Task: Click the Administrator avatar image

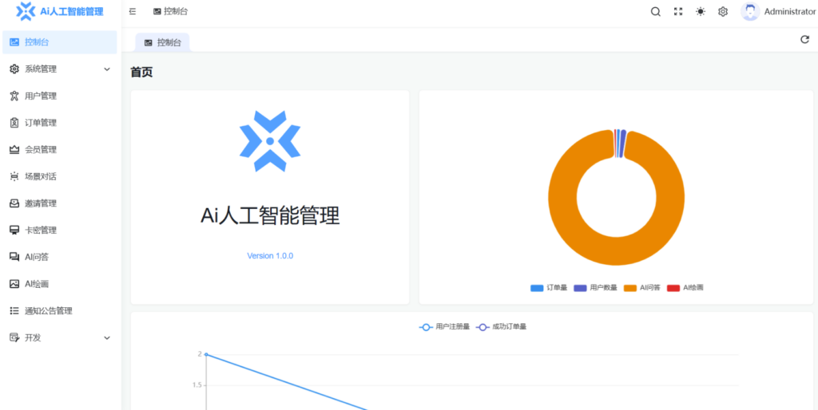Action: click(750, 11)
